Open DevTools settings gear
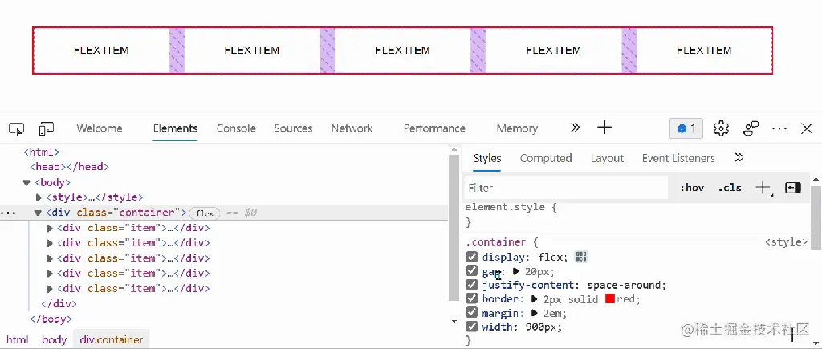This screenshot has height=349, width=822. click(722, 128)
